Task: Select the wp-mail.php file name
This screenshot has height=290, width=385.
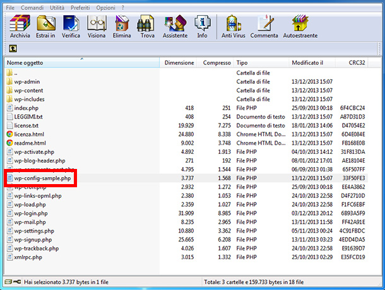Action: (30, 222)
